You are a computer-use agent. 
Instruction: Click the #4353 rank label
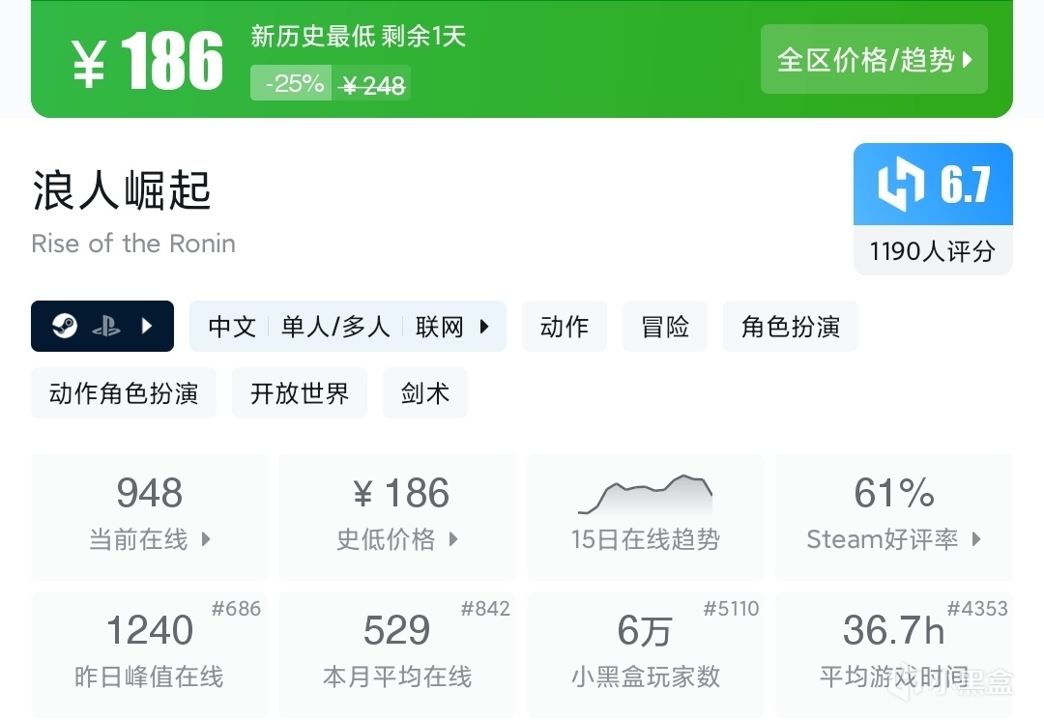click(x=977, y=608)
